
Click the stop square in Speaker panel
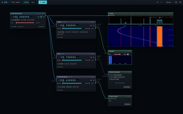click(128, 54)
